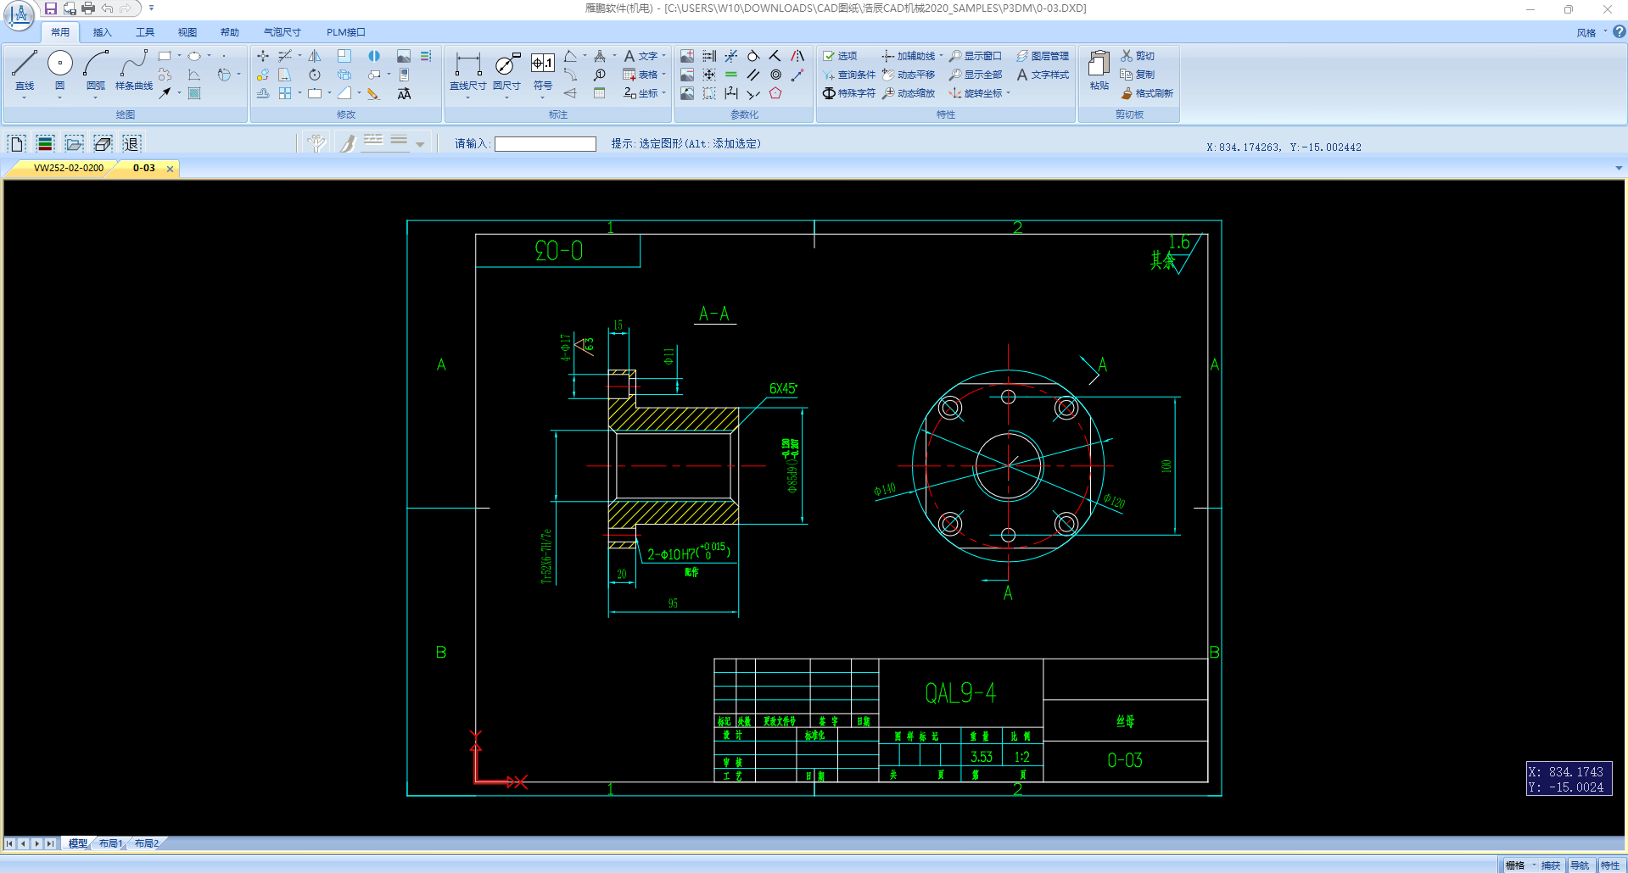The image size is (1628, 873).
Task: Select the 圆尺寸 circle dimension tool
Action: point(506,71)
